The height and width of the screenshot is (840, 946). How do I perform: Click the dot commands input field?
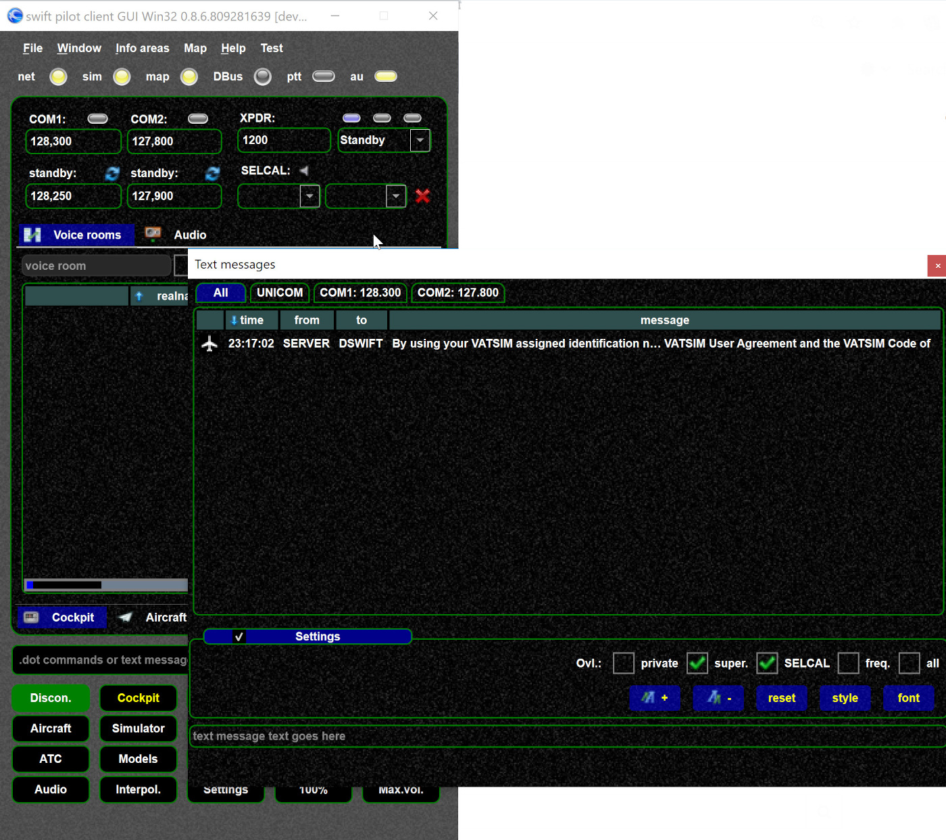(101, 660)
